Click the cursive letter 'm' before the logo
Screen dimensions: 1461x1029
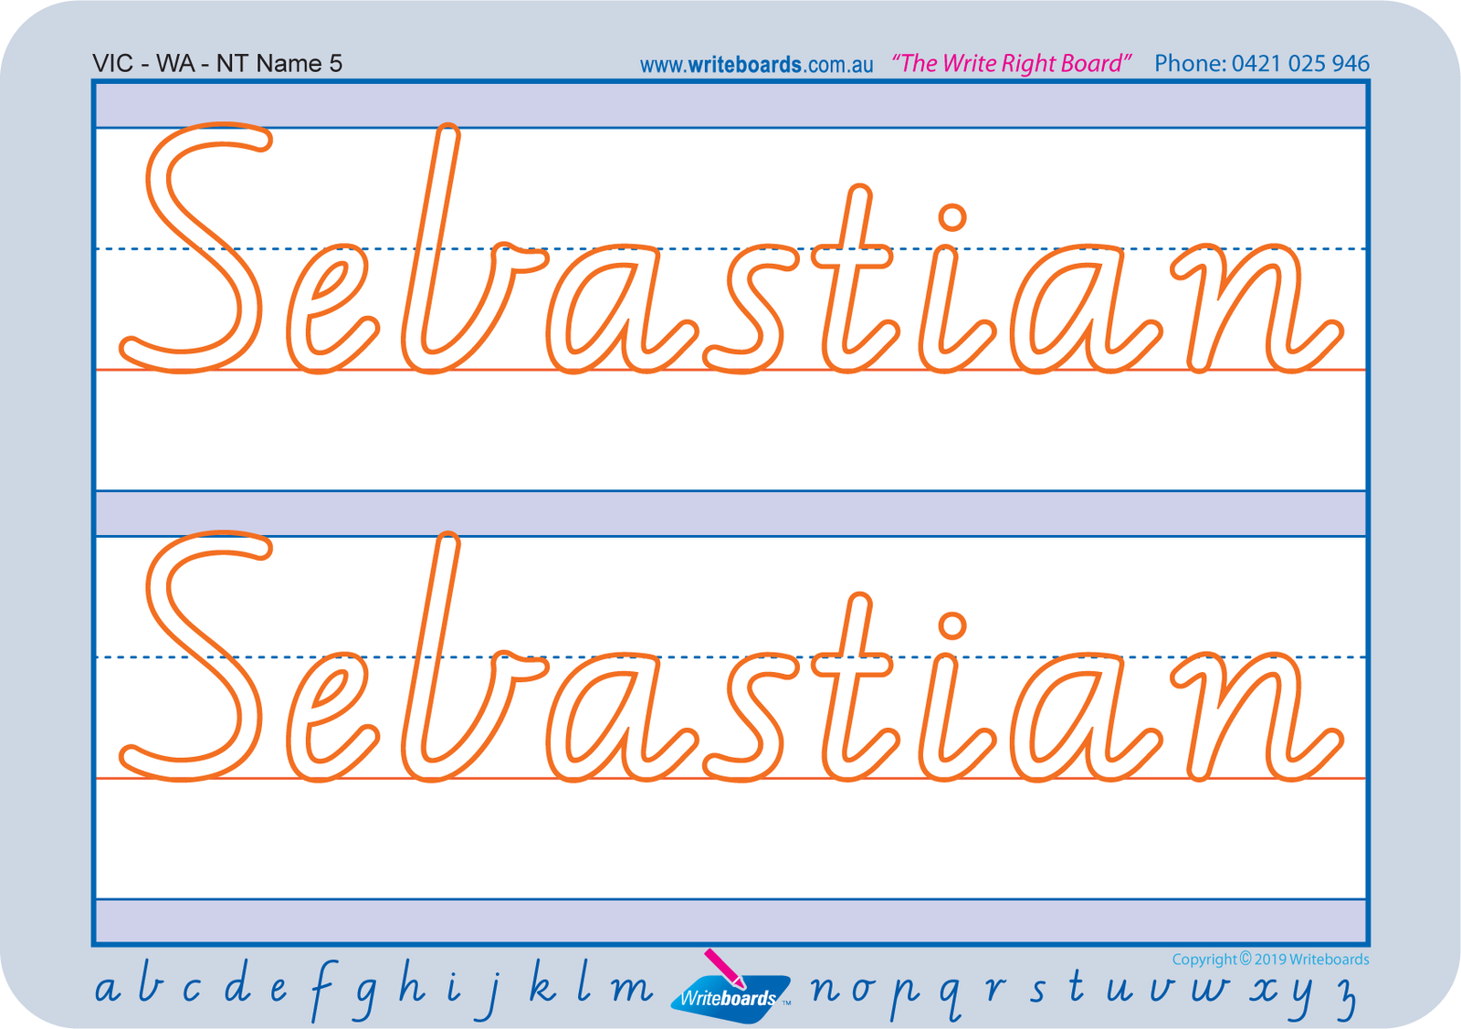pyautogui.click(x=630, y=987)
